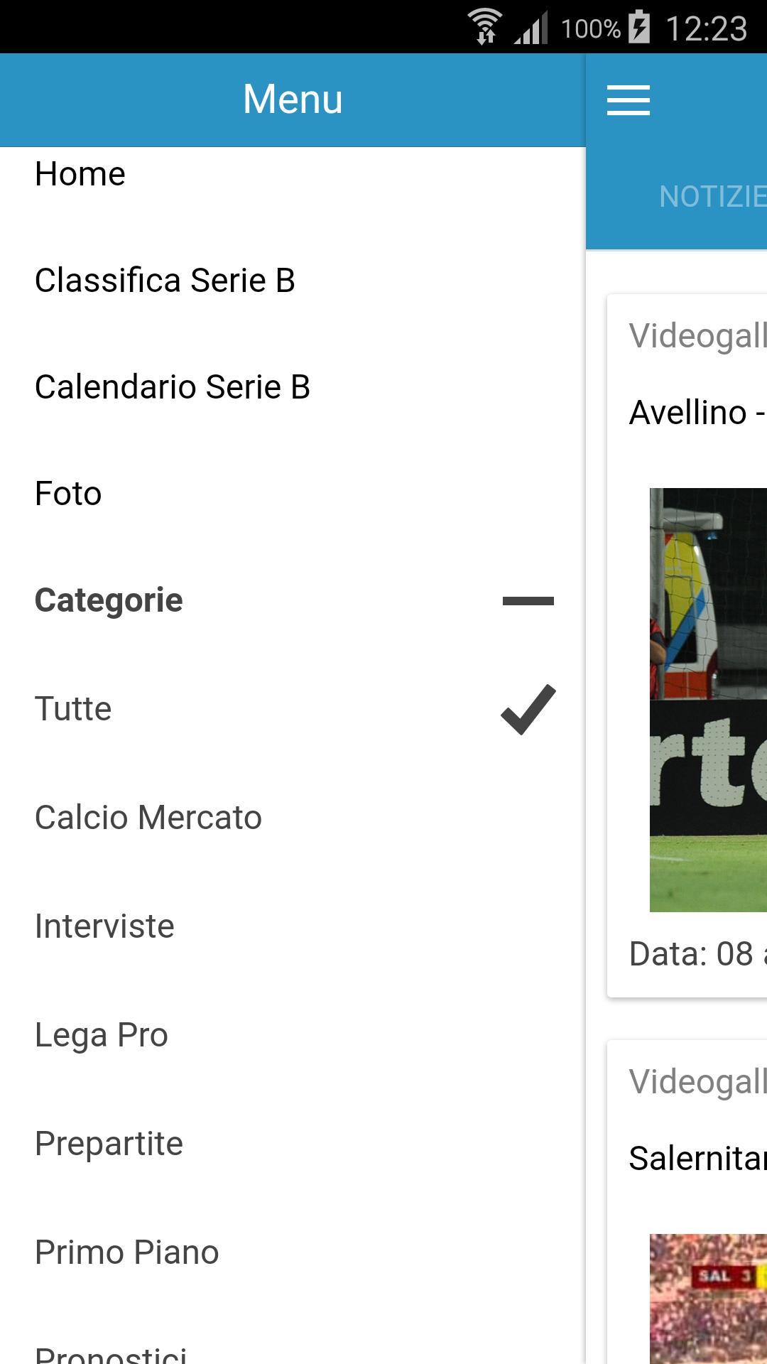Select the Tutte category
767x1364 pixels.
pos(74,709)
